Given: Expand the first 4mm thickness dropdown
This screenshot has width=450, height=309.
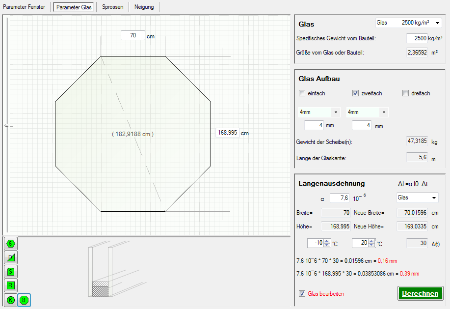Looking at the screenshot, I should click(336, 112).
